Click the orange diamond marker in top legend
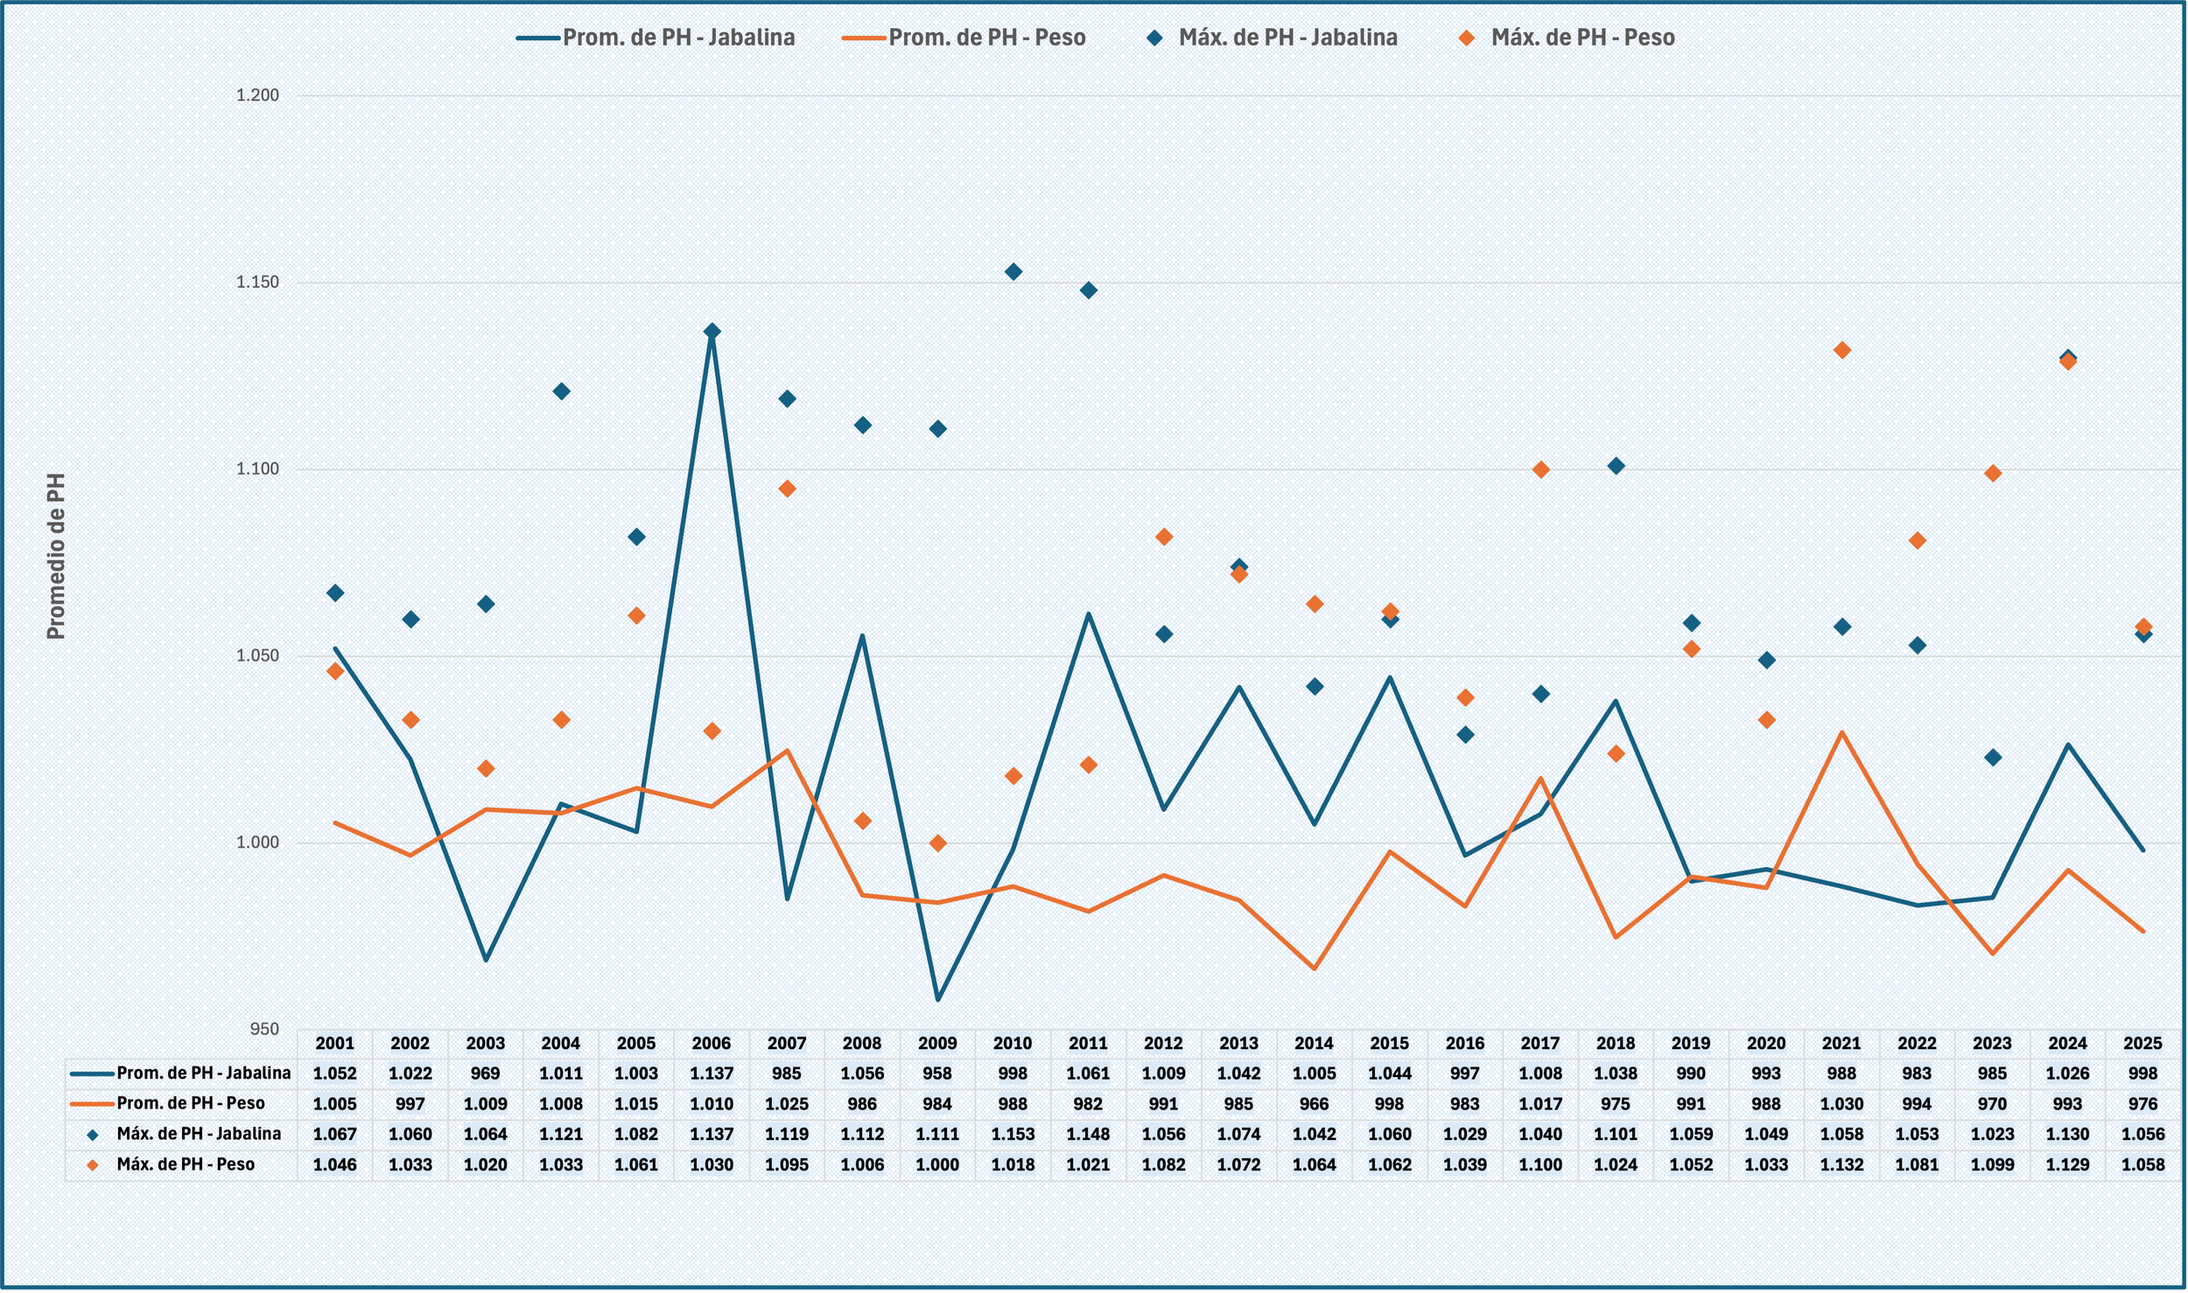Image resolution: width=2188 pixels, height=1293 pixels. 1467,38
